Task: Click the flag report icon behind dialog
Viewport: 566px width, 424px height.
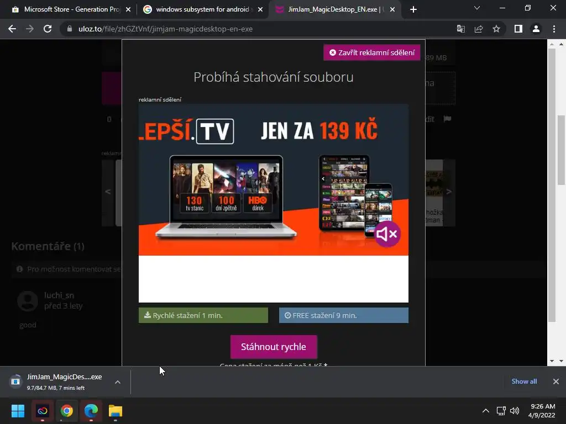Action: (448, 119)
